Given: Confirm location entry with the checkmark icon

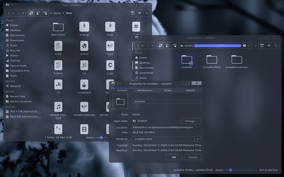Looking at the screenshot, I should click(x=256, y=45).
